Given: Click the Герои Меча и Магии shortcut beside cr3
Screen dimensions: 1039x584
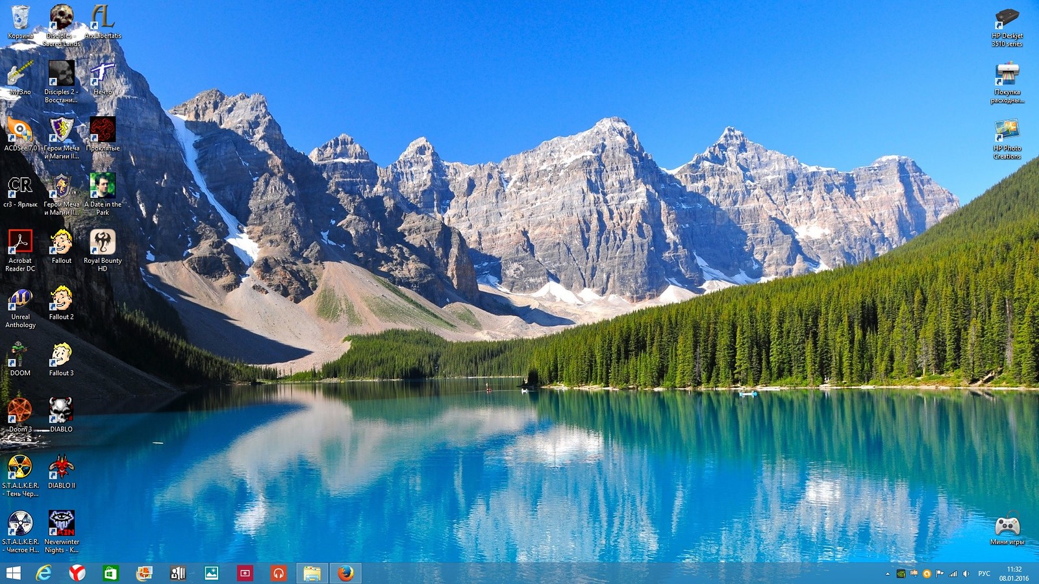Looking at the screenshot, I should coord(62,195).
